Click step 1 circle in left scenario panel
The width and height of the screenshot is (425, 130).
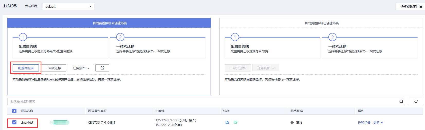23,37
